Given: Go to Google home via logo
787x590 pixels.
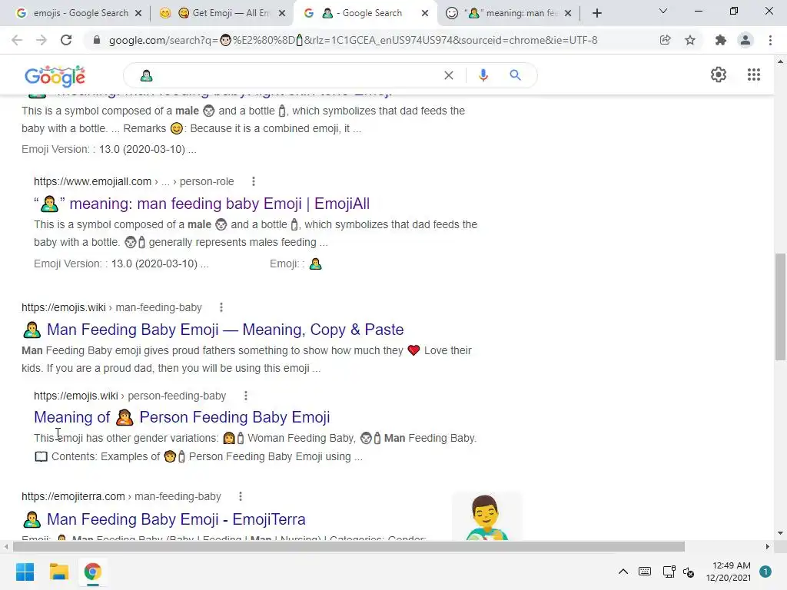Looking at the screenshot, I should [55, 76].
